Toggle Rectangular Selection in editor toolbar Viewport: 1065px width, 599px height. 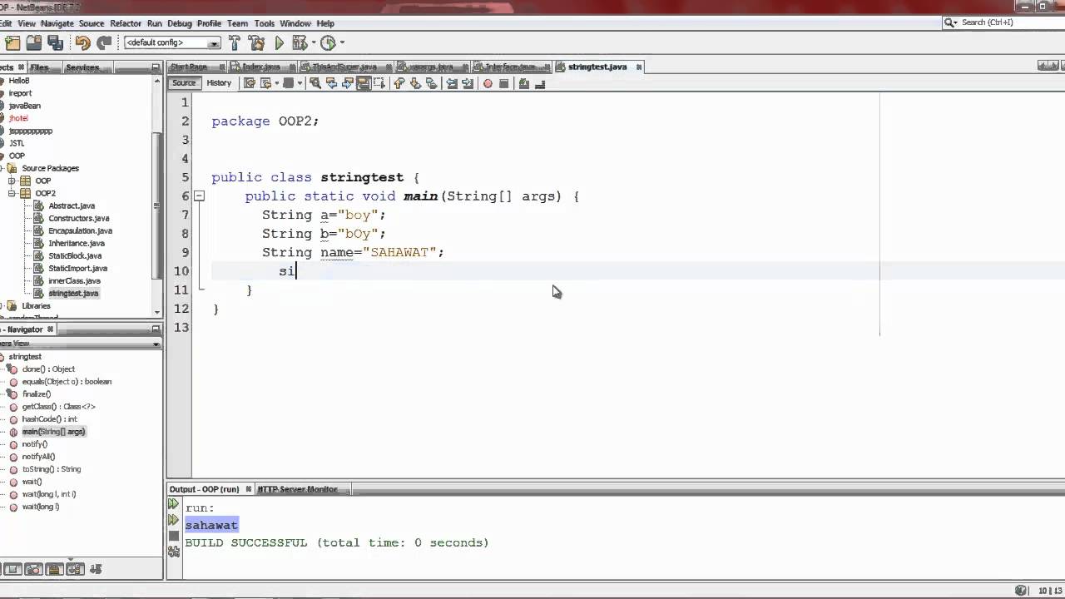pos(379,83)
